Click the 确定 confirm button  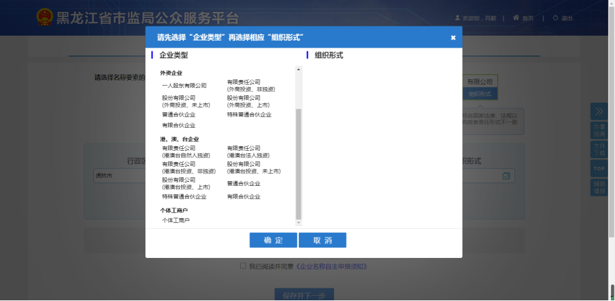(273, 240)
